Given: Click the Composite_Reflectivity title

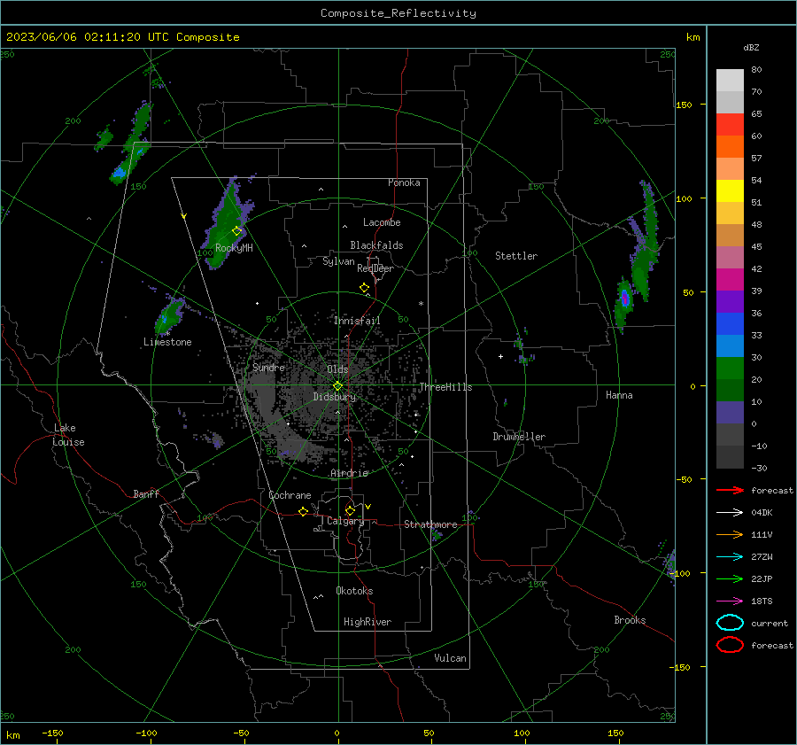Looking at the screenshot, I should [398, 13].
